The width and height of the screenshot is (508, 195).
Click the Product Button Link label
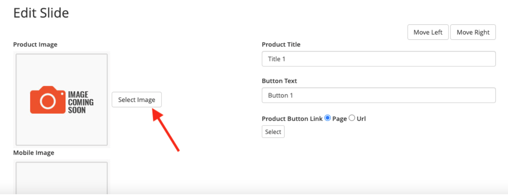coord(292,119)
